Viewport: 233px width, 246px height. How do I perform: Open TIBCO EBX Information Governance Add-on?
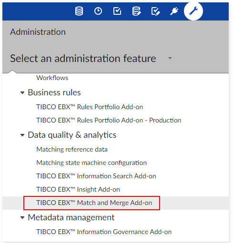click(104, 232)
